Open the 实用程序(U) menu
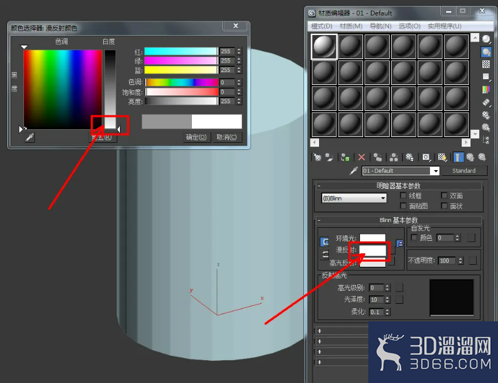This screenshot has height=383, width=498. 444,26
